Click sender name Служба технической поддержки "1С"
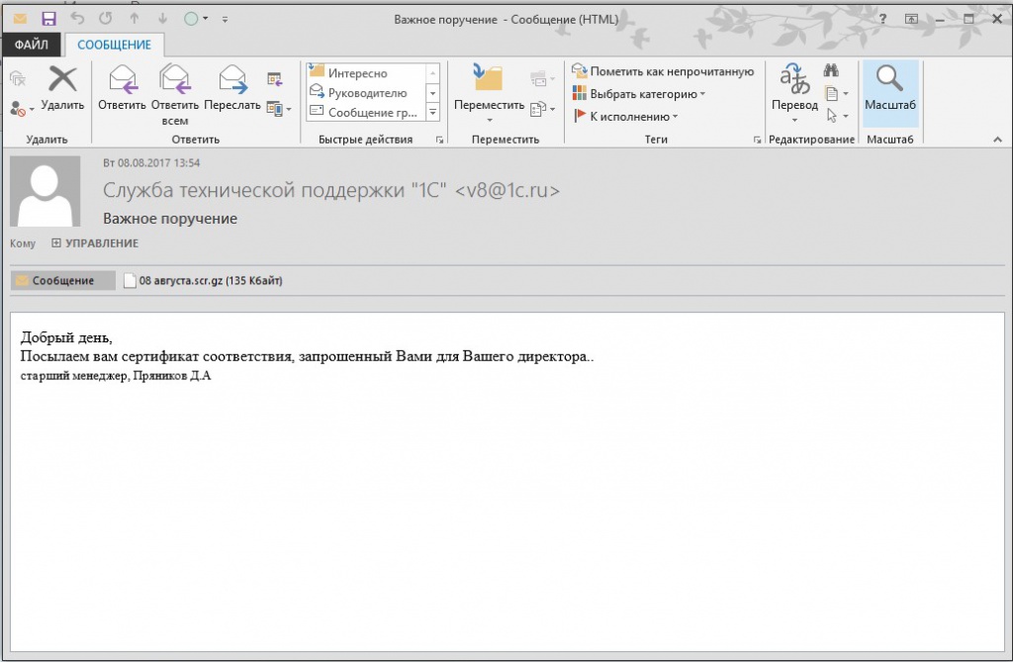The width and height of the screenshot is (1013, 662). pyautogui.click(x=275, y=190)
